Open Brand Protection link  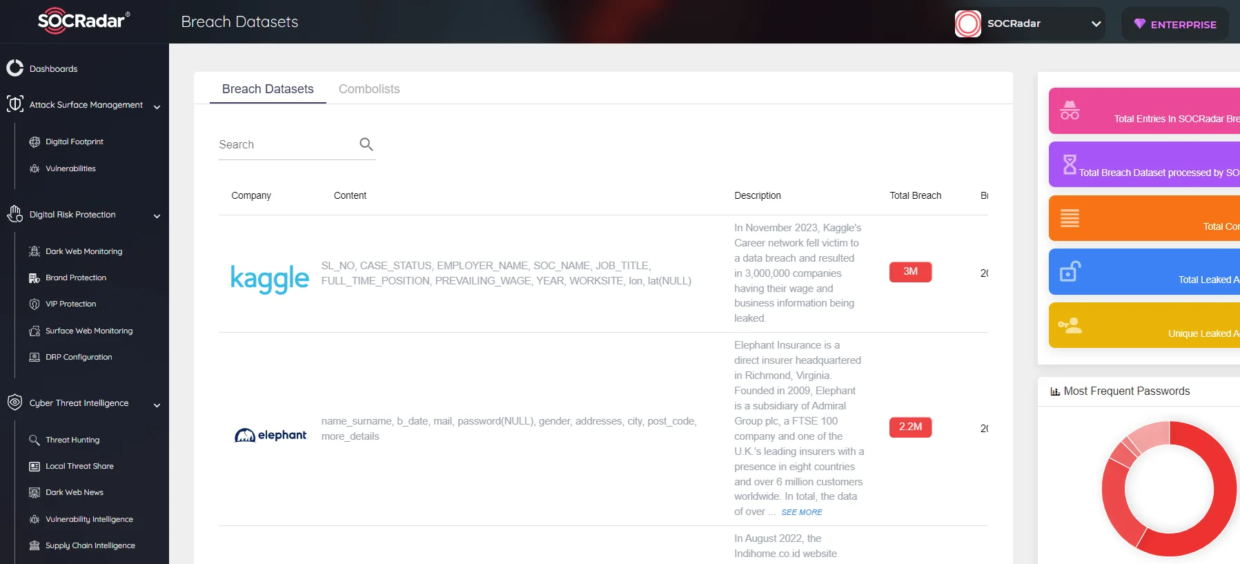click(76, 278)
